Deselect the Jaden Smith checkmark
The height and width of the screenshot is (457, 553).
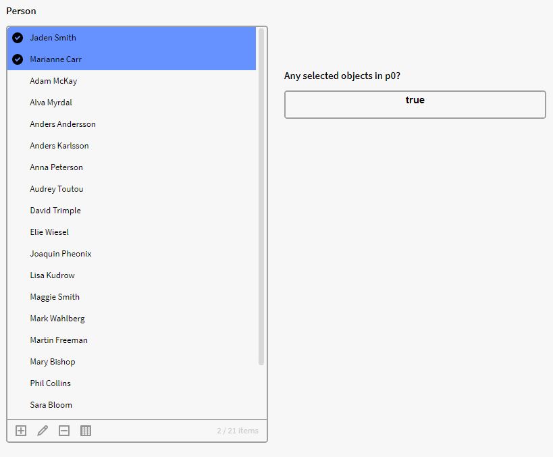(18, 38)
